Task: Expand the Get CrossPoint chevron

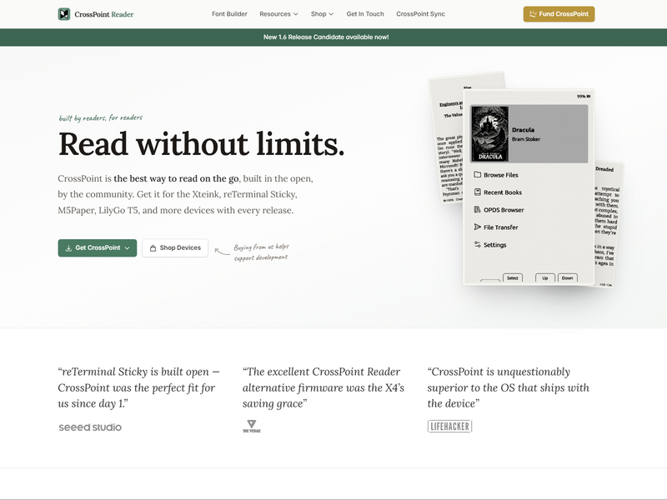Action: pos(127,248)
